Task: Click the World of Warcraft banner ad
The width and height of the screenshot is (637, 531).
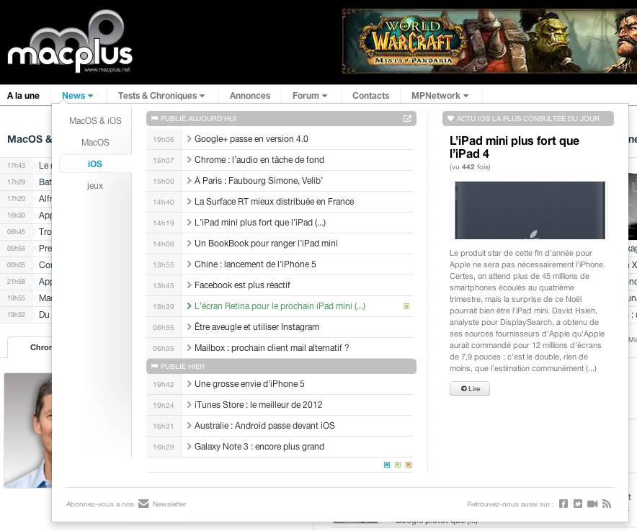Action: [x=489, y=41]
